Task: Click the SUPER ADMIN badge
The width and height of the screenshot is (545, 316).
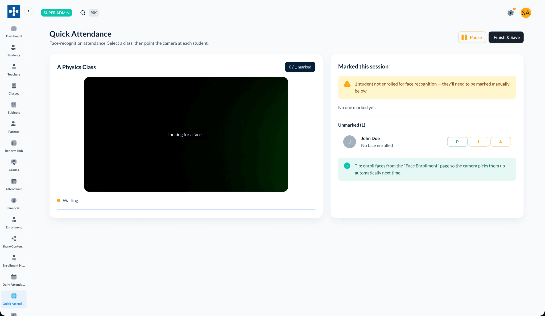Action: point(56,13)
